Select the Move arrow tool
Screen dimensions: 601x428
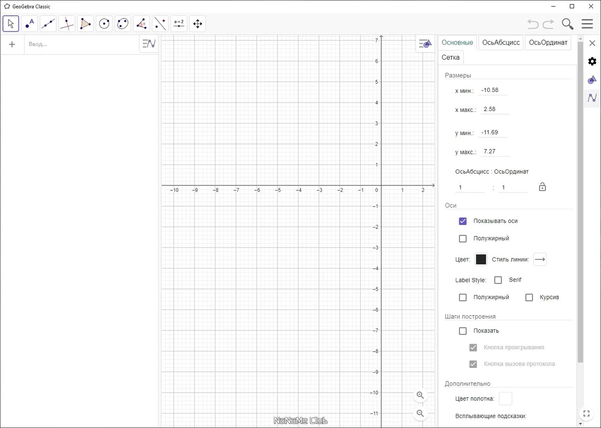pos(11,23)
